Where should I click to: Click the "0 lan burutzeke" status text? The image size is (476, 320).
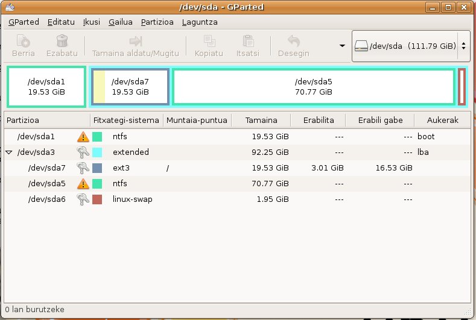click(x=34, y=310)
